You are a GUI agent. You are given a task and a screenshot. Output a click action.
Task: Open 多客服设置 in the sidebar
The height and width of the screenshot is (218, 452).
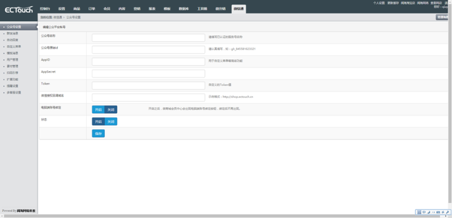coord(14,92)
